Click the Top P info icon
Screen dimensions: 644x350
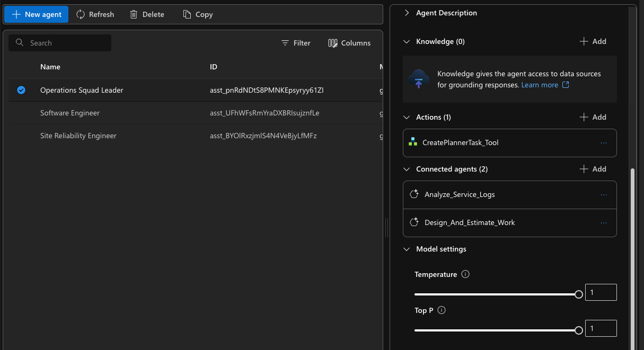point(442,310)
